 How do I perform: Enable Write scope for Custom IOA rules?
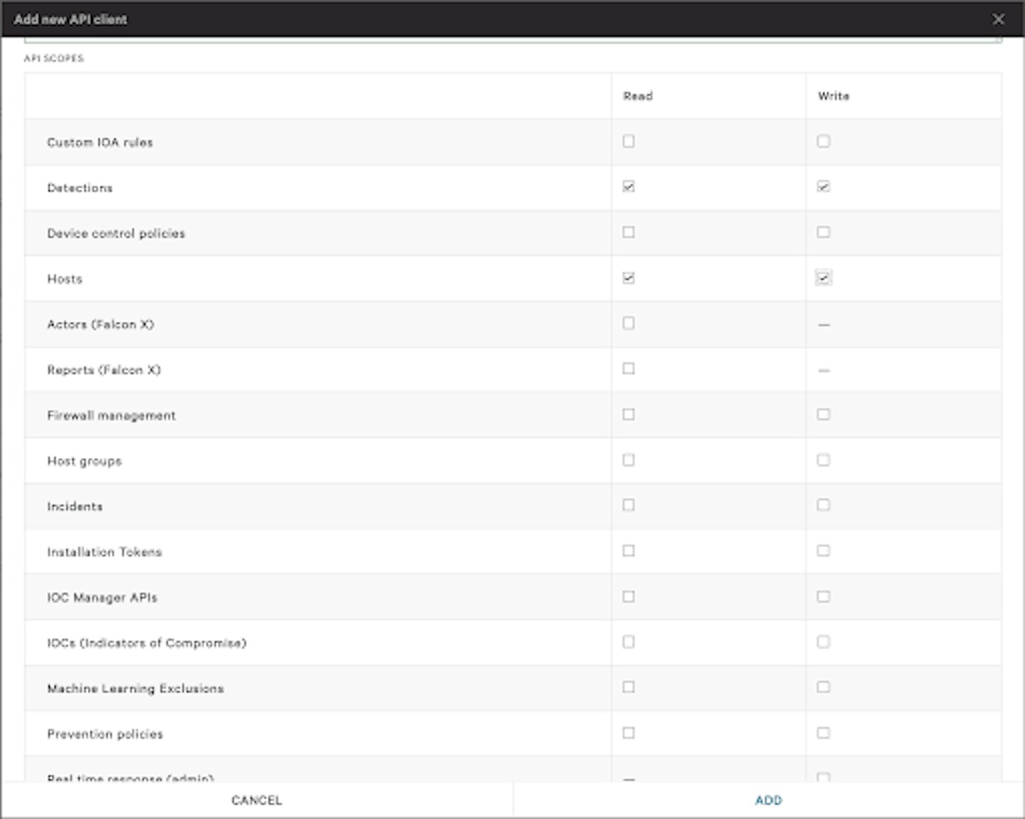824,141
